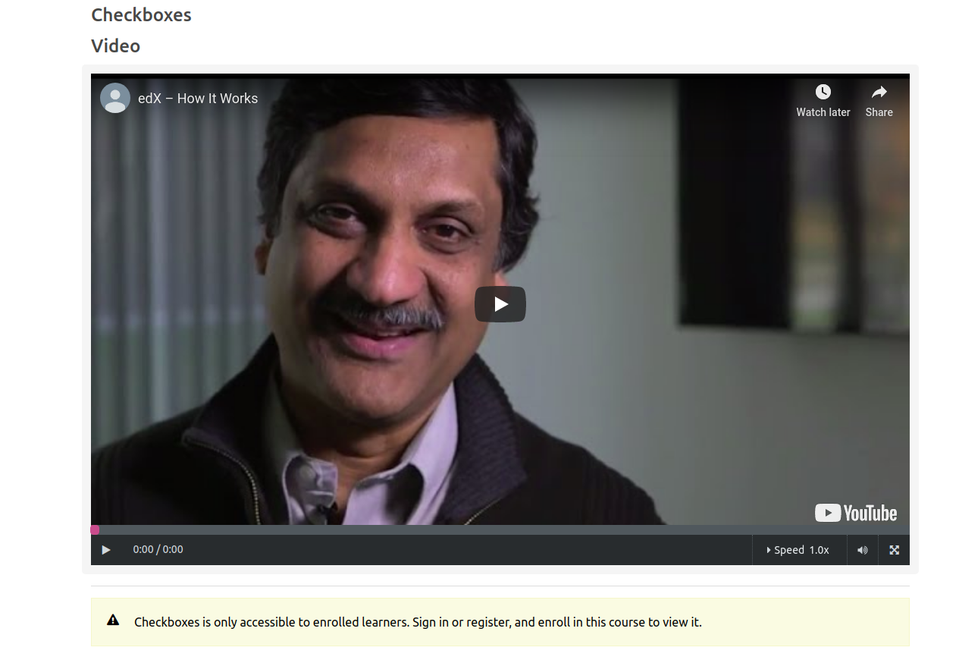
Task: Click the Video heading
Action: point(115,46)
